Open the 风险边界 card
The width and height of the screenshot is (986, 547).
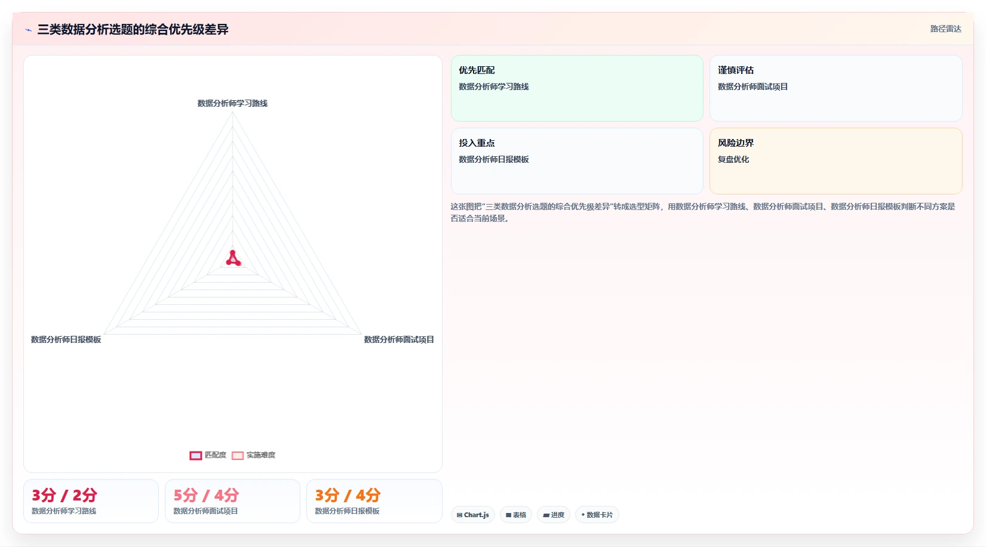836,161
